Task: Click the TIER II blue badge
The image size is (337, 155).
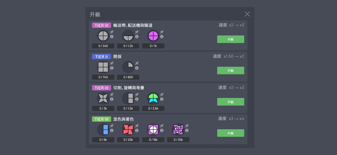Action: pos(101,57)
